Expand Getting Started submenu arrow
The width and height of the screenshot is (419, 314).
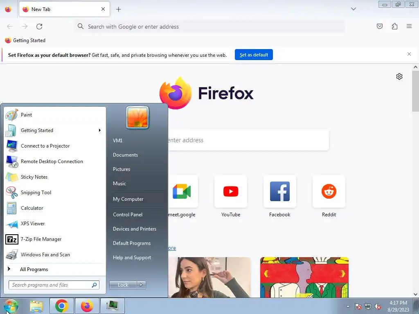(x=100, y=130)
